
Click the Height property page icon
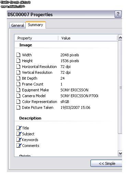click(x=19, y=61)
